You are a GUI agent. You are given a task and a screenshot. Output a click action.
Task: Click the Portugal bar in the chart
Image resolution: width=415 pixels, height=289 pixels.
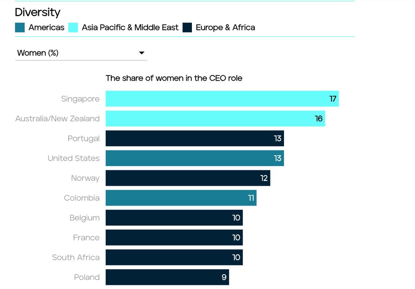[x=195, y=138]
